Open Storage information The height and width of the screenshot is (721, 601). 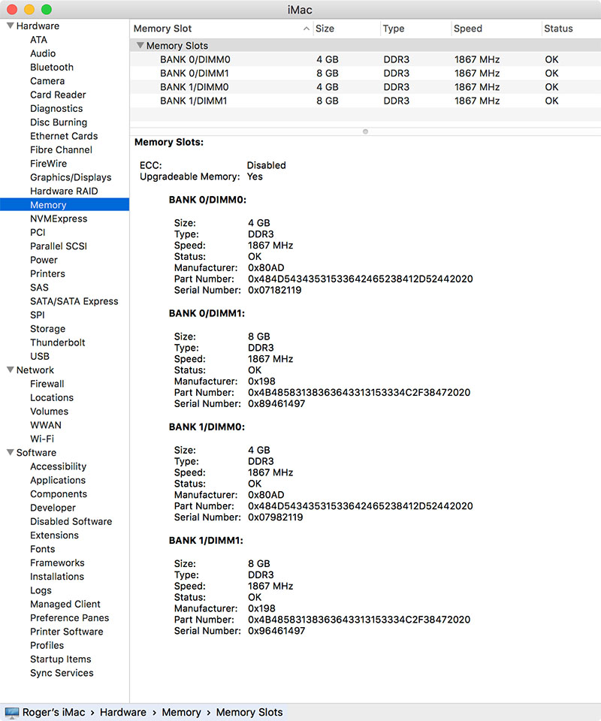pyautogui.click(x=48, y=329)
